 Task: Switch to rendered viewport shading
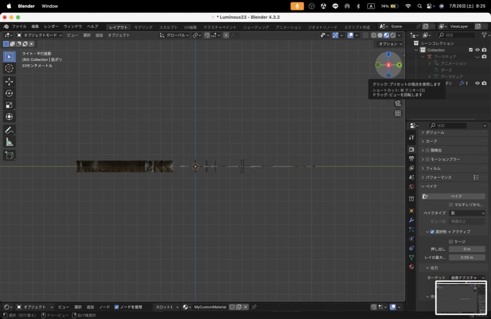(x=393, y=35)
